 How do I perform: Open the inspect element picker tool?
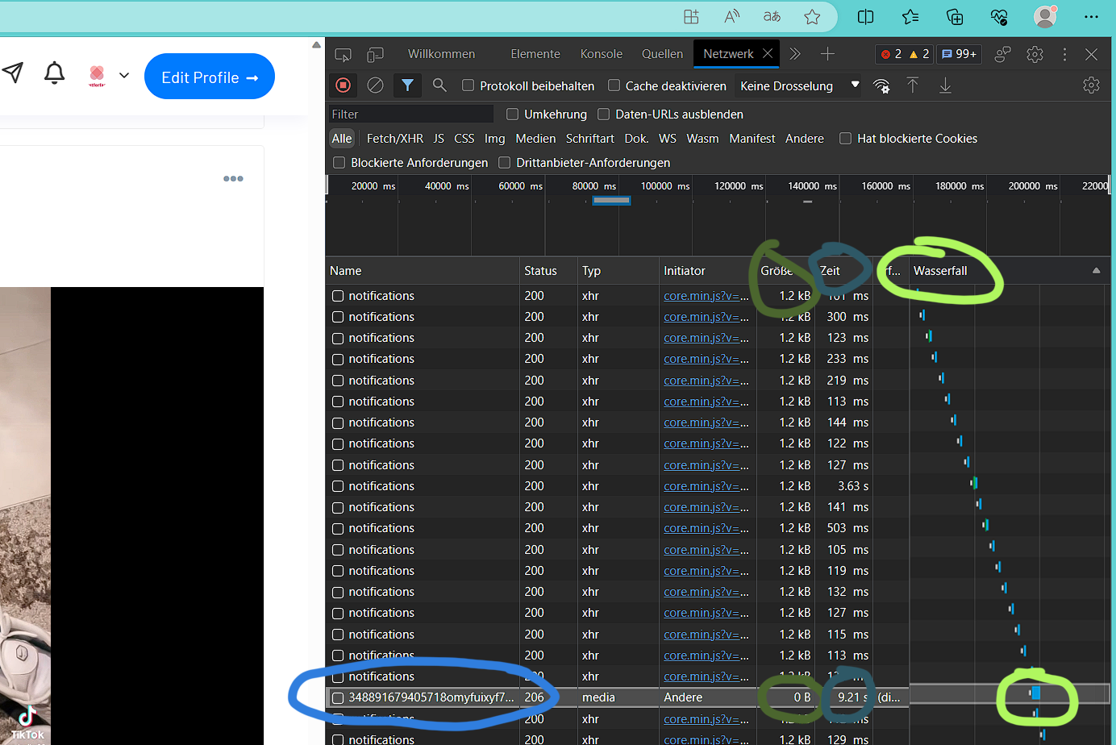coord(344,54)
